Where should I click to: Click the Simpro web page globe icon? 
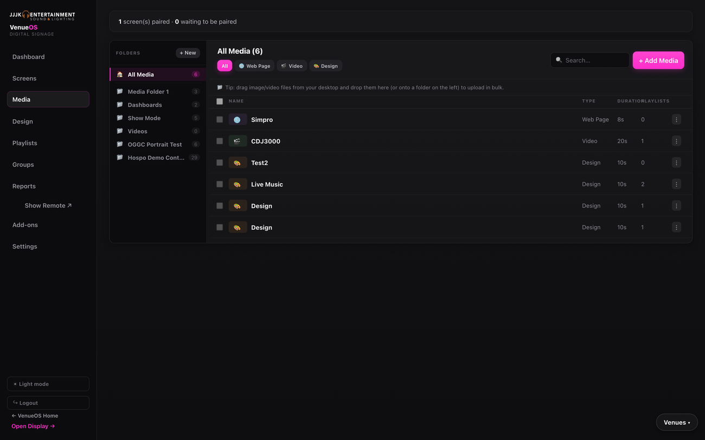click(x=238, y=119)
